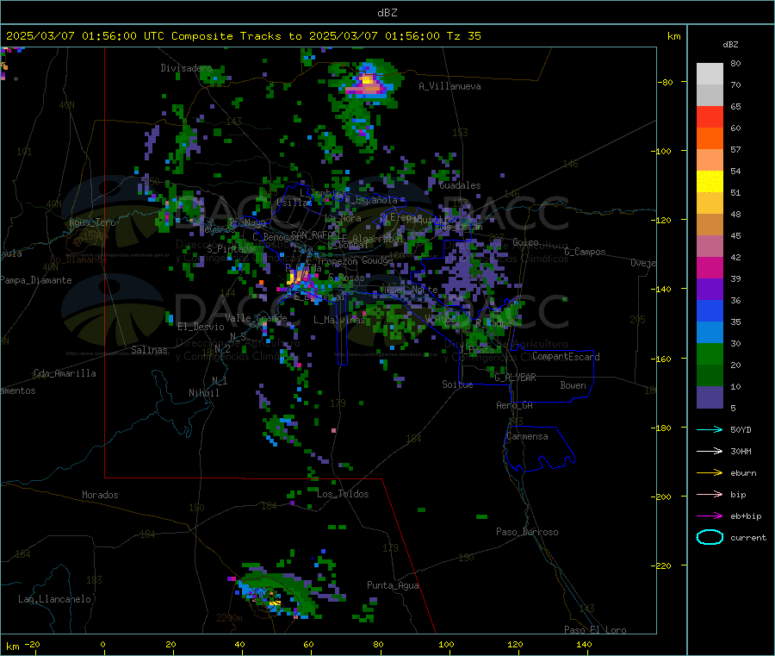Select the yellow 51–54 dBZ swatch
The image size is (775, 656).
coord(710,182)
